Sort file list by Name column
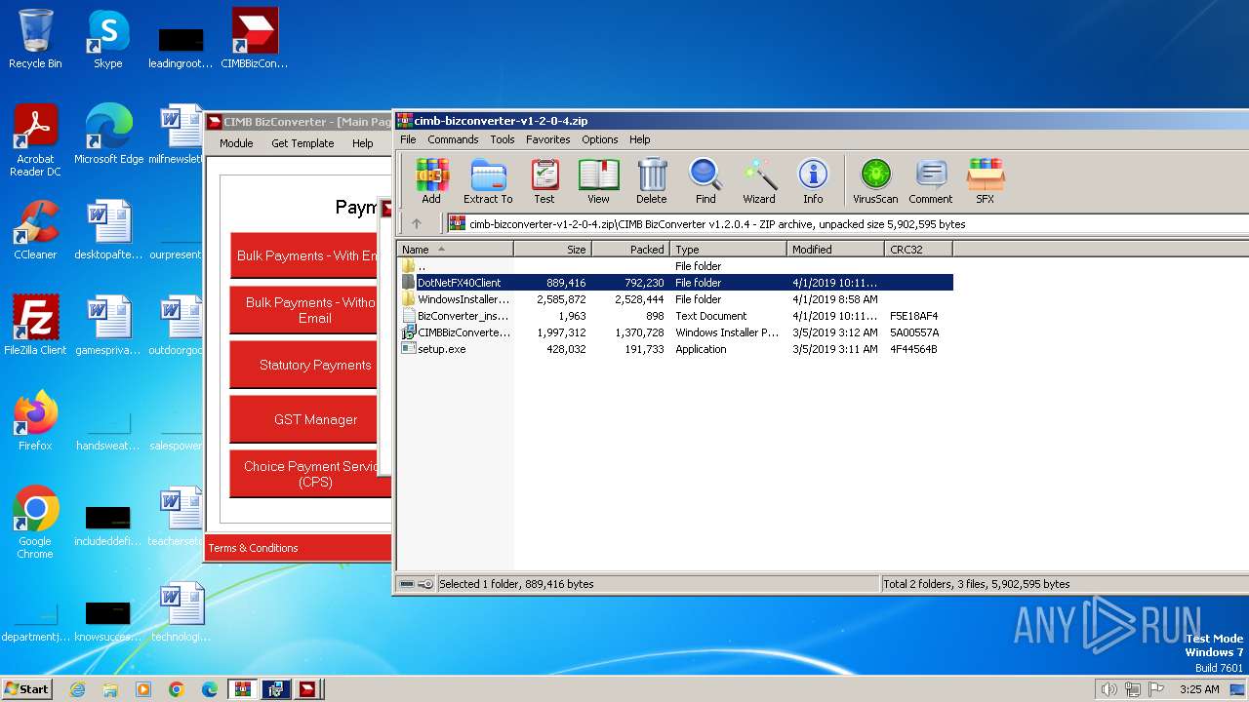 click(x=455, y=250)
